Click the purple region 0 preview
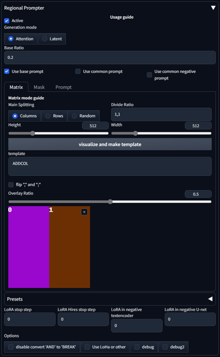The height and width of the screenshot is (357, 220). pyautogui.click(x=29, y=247)
